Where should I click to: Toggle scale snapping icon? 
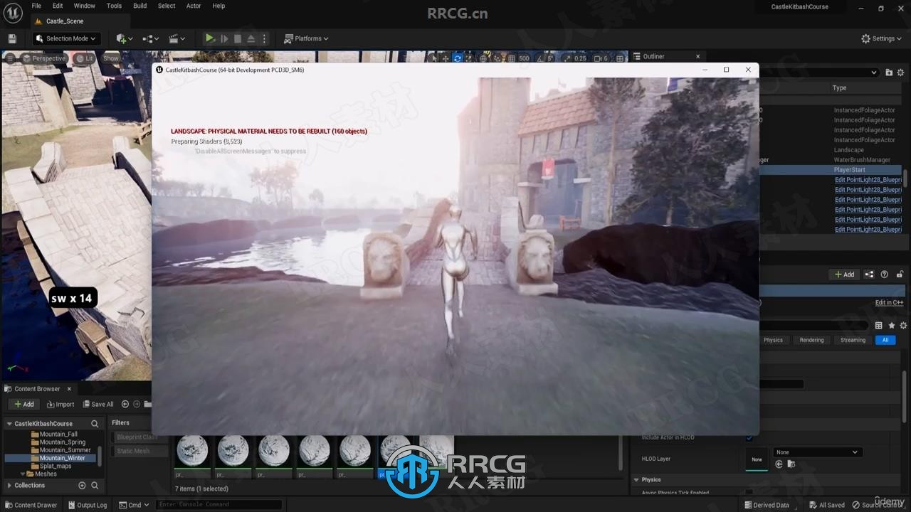click(567, 58)
